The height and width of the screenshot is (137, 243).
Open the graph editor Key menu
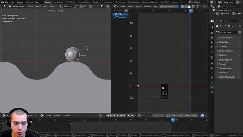click(x=156, y=6)
